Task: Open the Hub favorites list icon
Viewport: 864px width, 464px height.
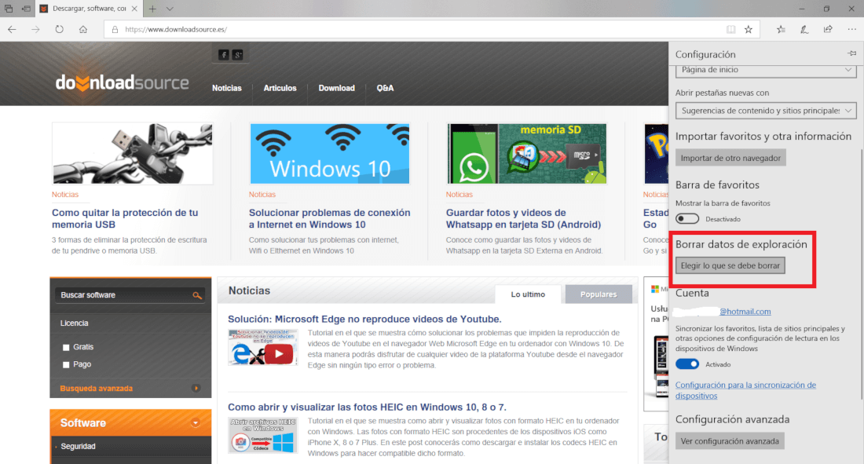Action: [x=781, y=30]
